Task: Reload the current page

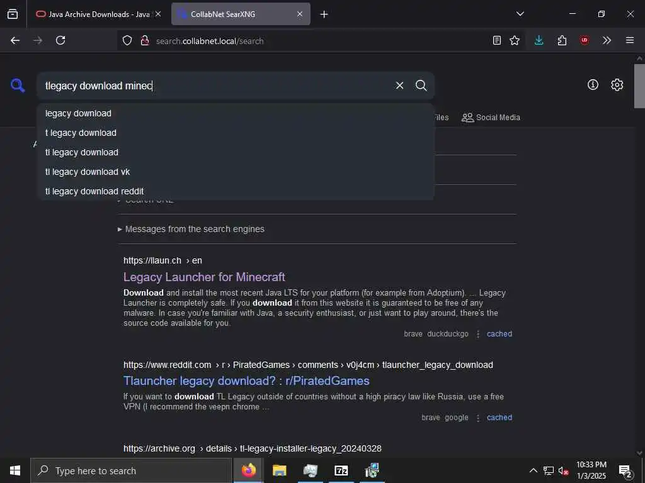Action: pos(60,40)
